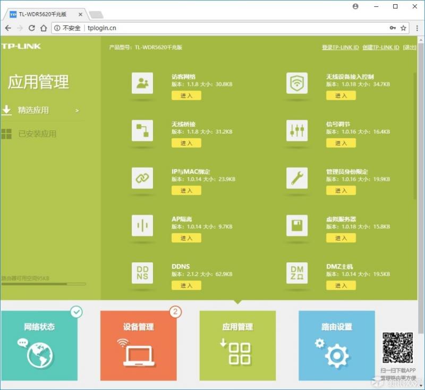Reload the page with refresh icon
This screenshot has width=425, height=390.
tap(31, 28)
